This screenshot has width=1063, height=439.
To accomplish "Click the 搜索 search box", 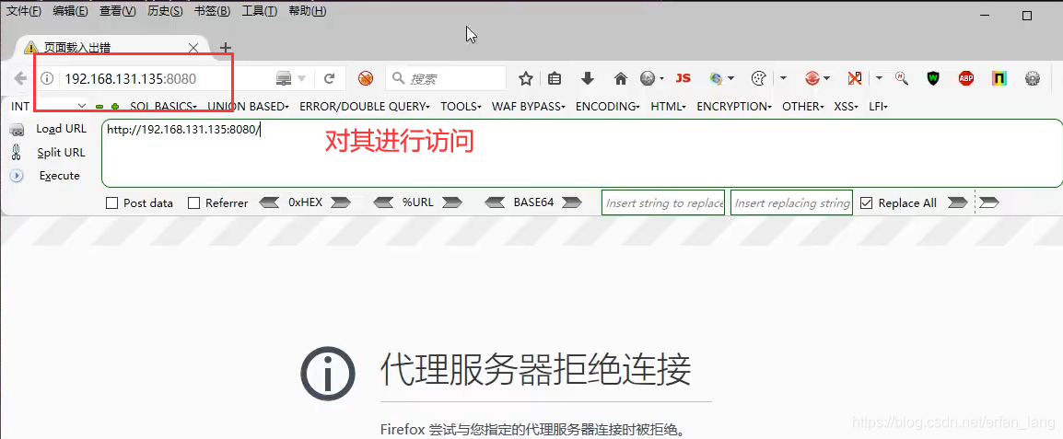I will (446, 78).
